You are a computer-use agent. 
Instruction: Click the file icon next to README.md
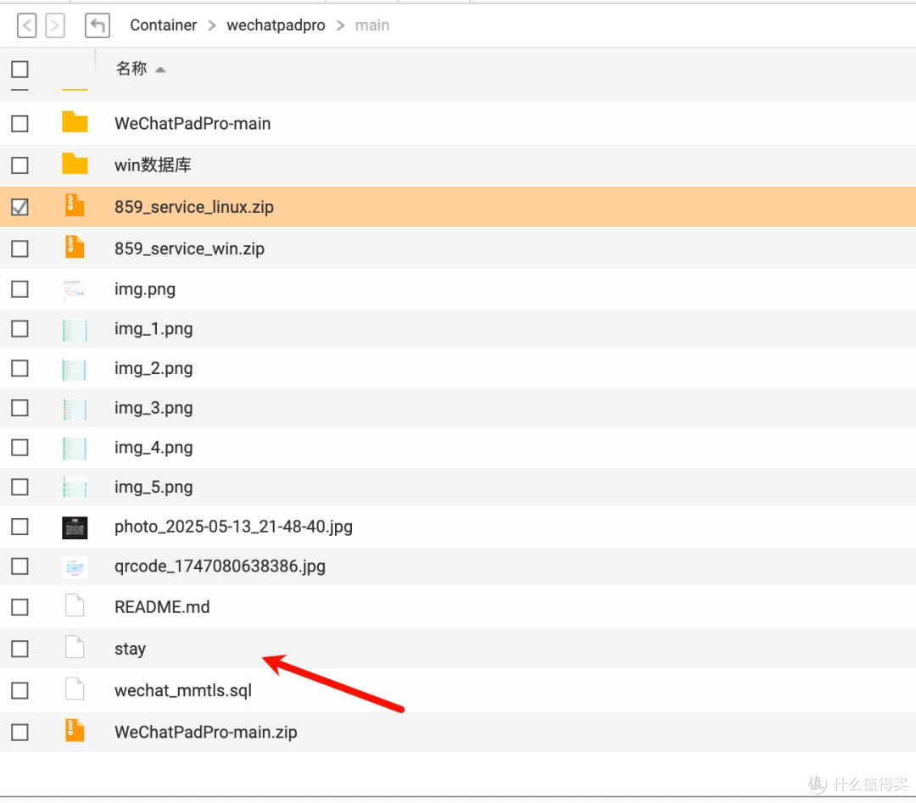(75, 605)
